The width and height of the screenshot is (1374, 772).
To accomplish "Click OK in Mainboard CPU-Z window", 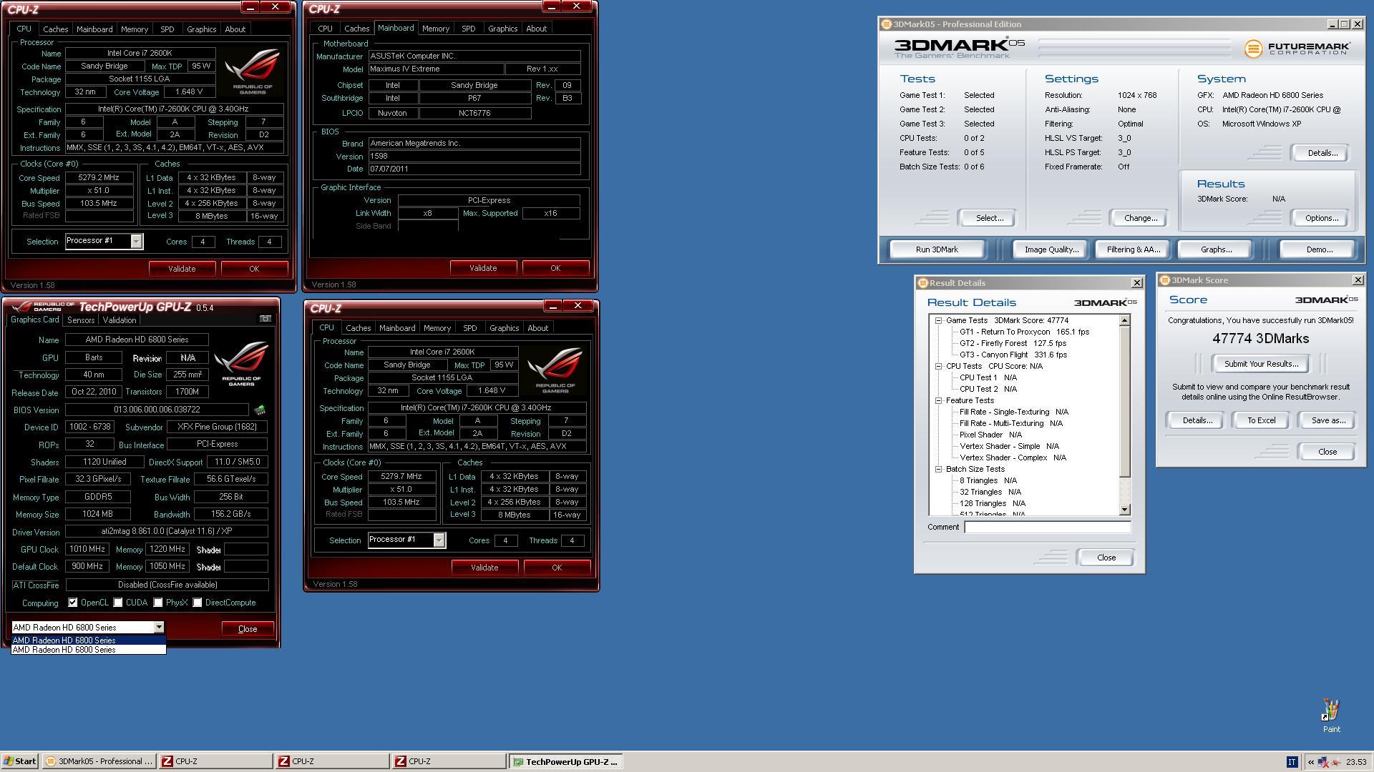I will tap(555, 268).
